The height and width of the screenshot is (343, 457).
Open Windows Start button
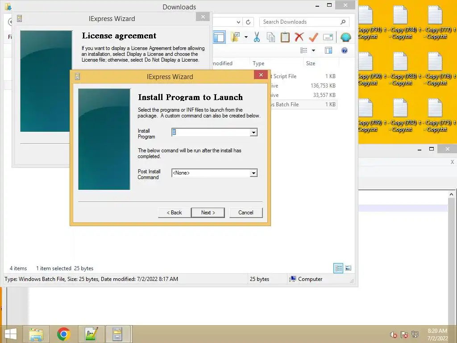pyautogui.click(x=11, y=334)
